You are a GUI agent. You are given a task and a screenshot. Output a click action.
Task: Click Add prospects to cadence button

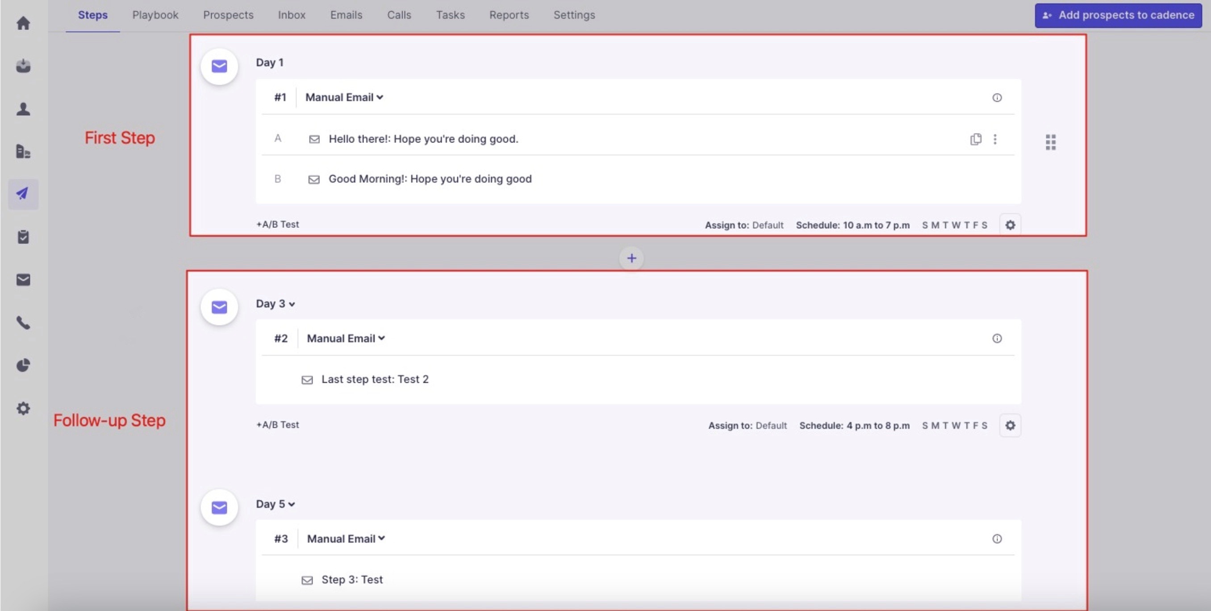(1118, 15)
